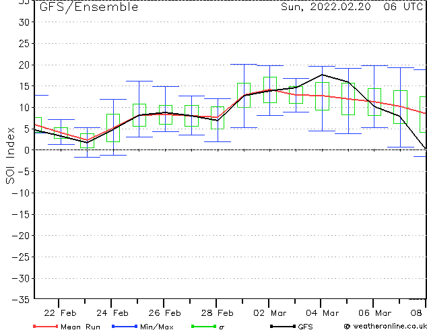
Task: Click the y-axis value '-35'
Action: (x=21, y=300)
